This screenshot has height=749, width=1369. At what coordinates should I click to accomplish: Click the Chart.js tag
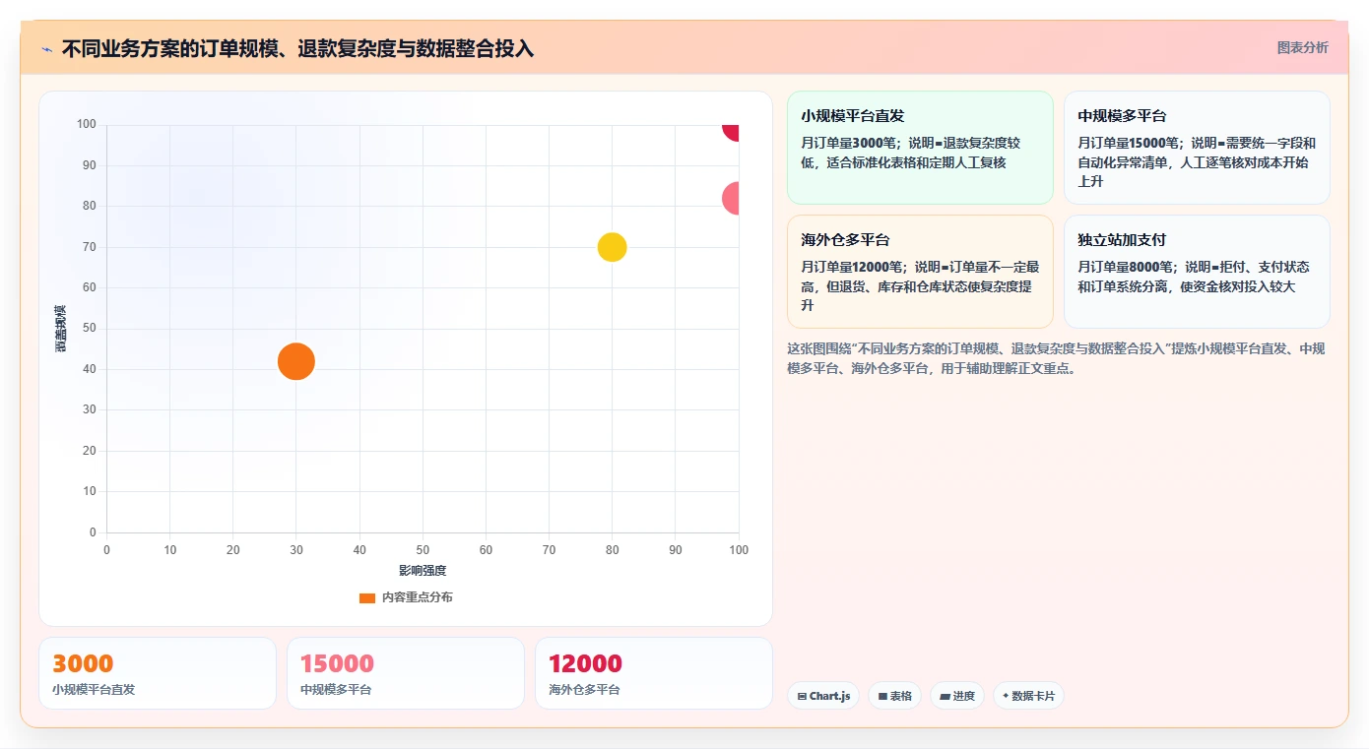click(823, 696)
